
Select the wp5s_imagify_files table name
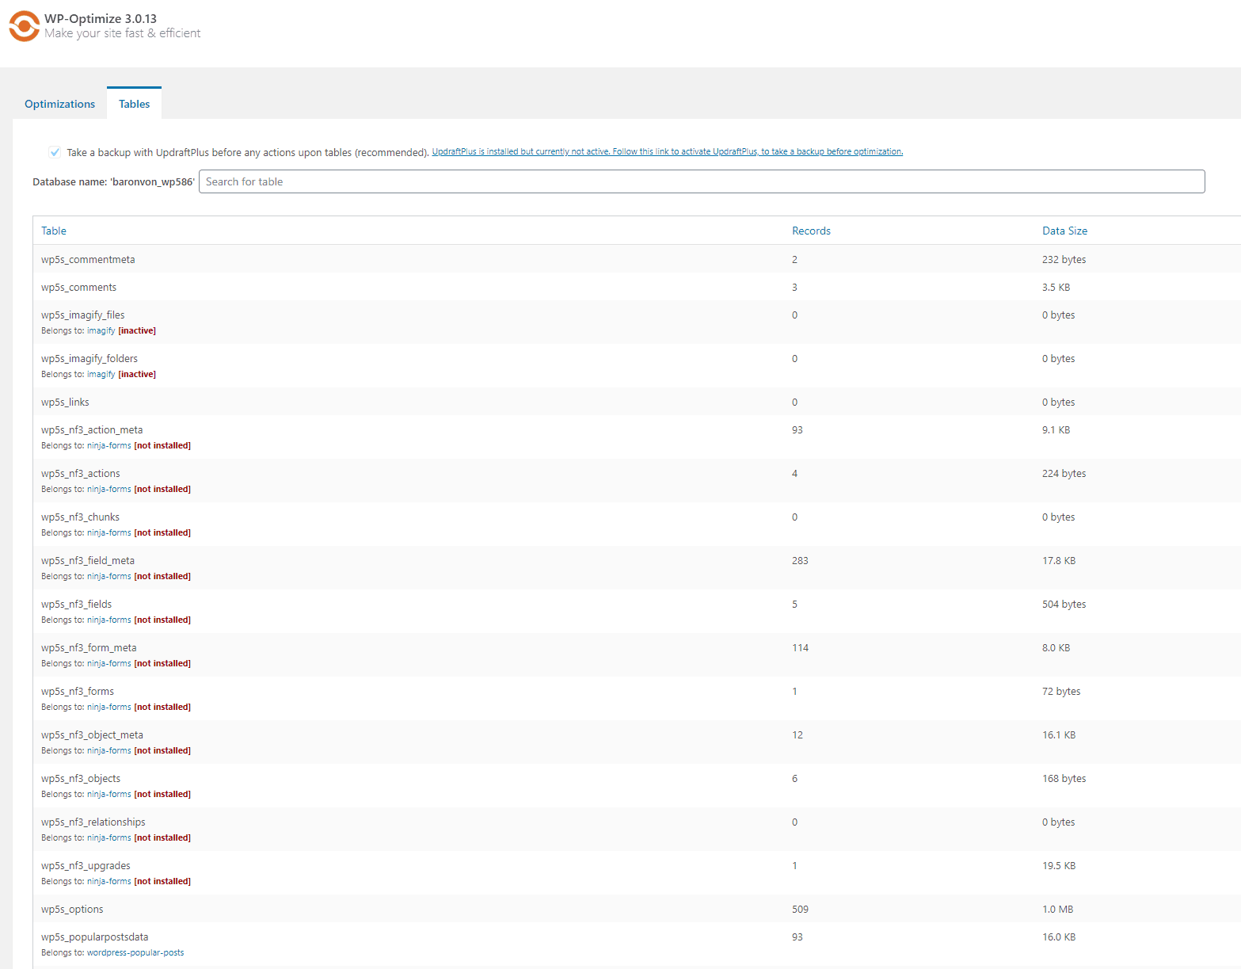(82, 315)
